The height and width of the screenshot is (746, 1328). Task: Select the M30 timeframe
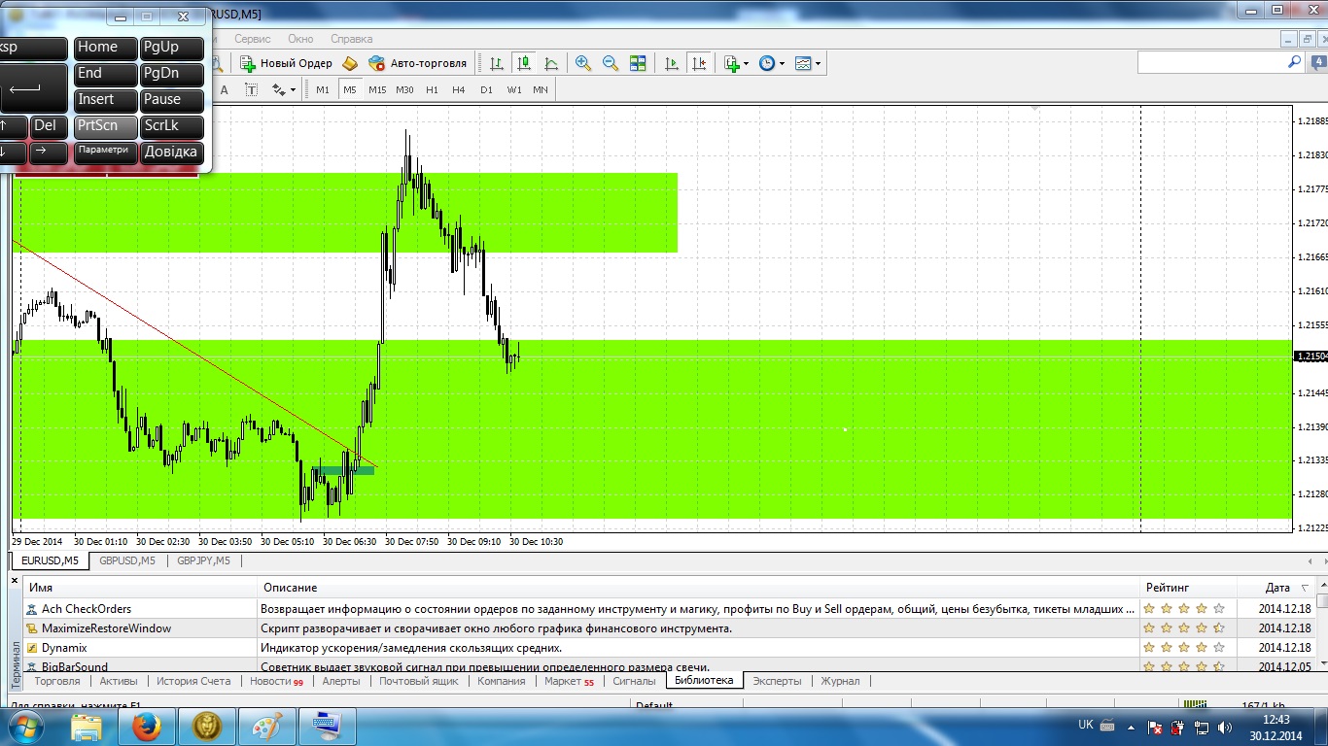pyautogui.click(x=404, y=89)
